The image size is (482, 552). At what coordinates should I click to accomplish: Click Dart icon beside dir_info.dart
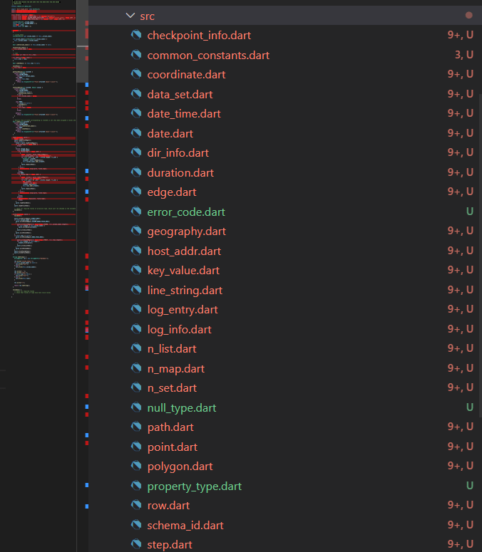[x=136, y=152]
